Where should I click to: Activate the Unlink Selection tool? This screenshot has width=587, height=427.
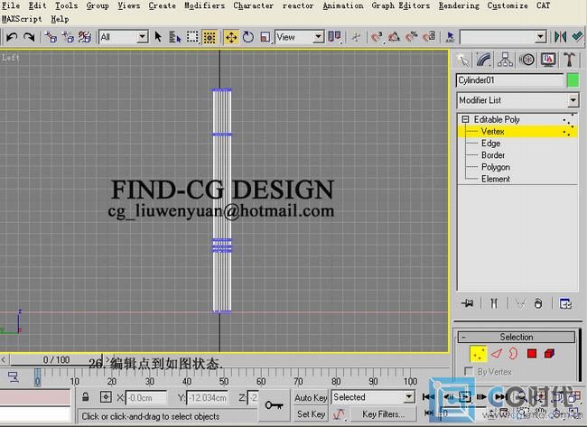click(x=68, y=37)
